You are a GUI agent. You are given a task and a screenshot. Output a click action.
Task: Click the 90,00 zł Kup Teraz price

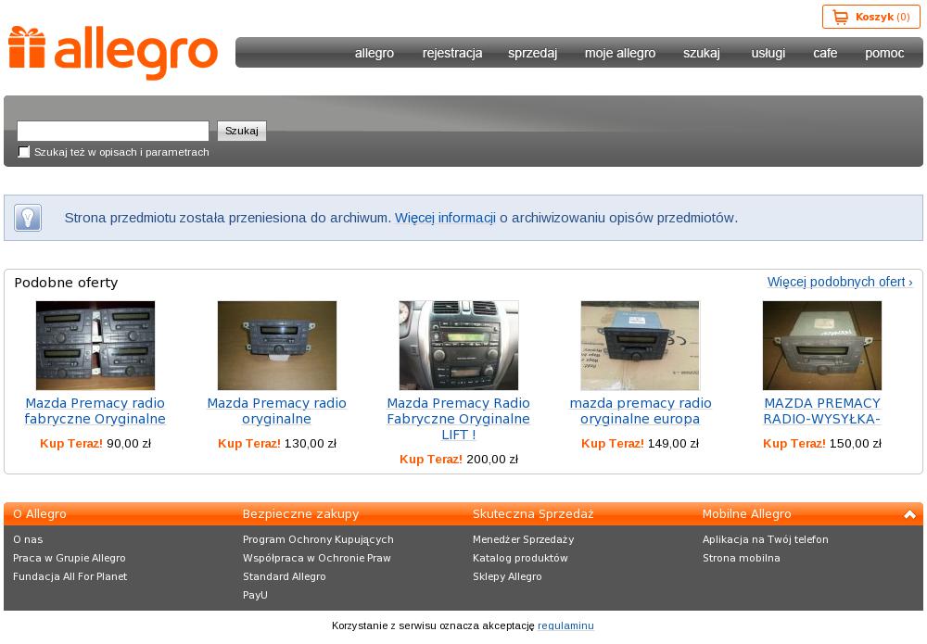click(95, 444)
